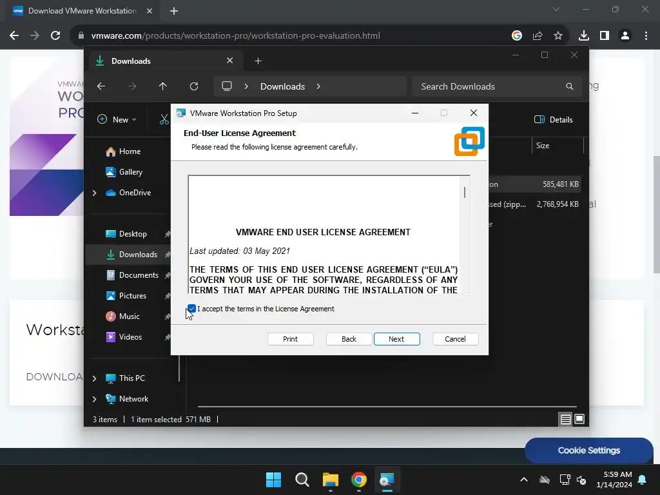Expand OneDrive in the sidebar
This screenshot has width=660, height=495.
click(94, 193)
